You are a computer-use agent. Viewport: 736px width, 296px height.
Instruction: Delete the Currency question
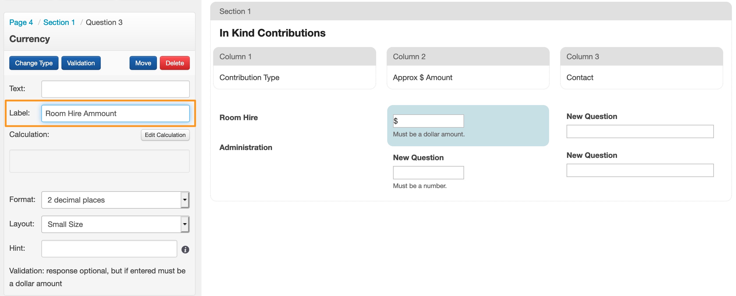pyautogui.click(x=175, y=63)
